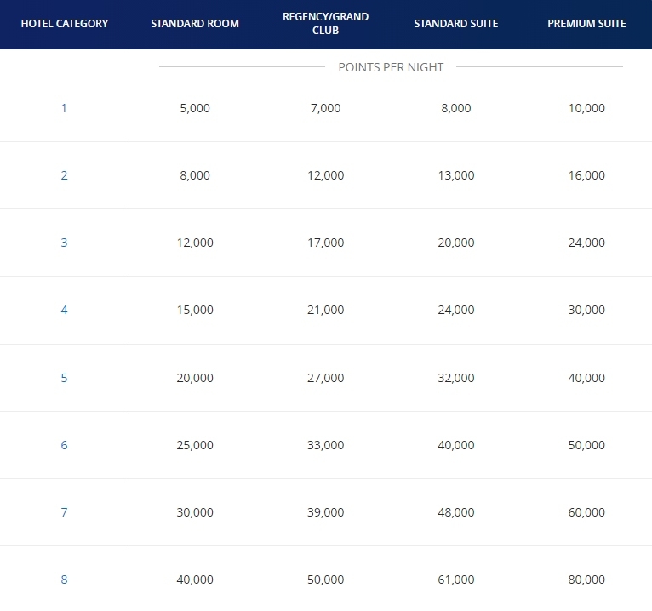This screenshot has width=652, height=611.
Task: Select category 7 Regency/Grand Club value 39,000
Action: click(x=326, y=512)
